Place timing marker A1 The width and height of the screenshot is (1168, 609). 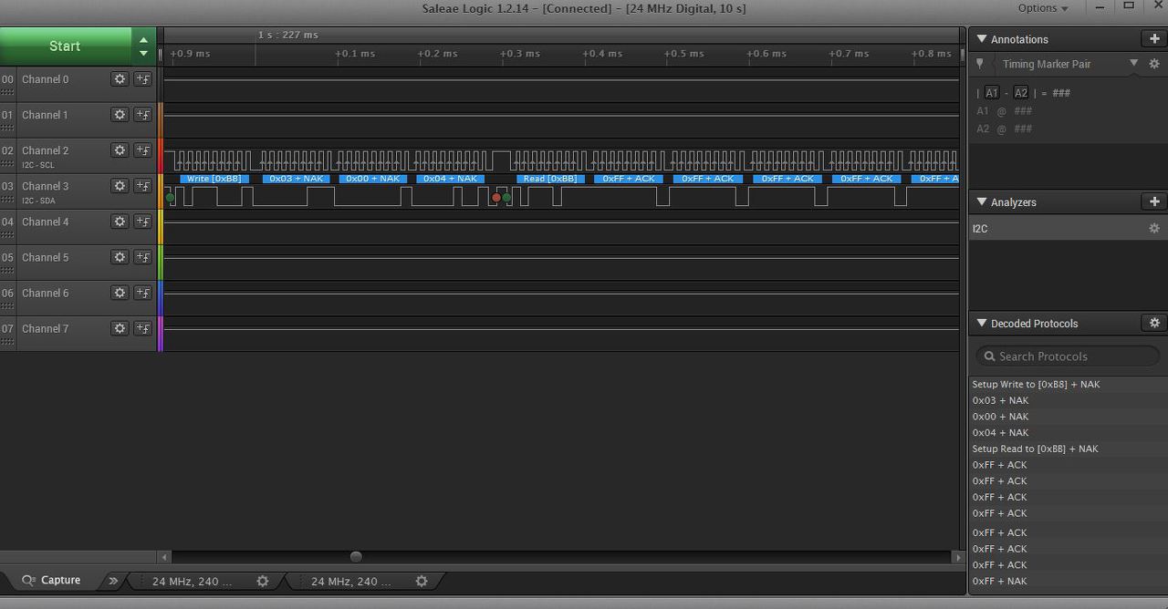click(x=992, y=93)
